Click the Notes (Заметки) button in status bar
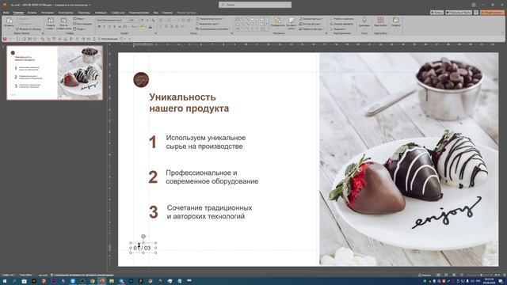This screenshot has height=285, width=507. tap(425, 275)
